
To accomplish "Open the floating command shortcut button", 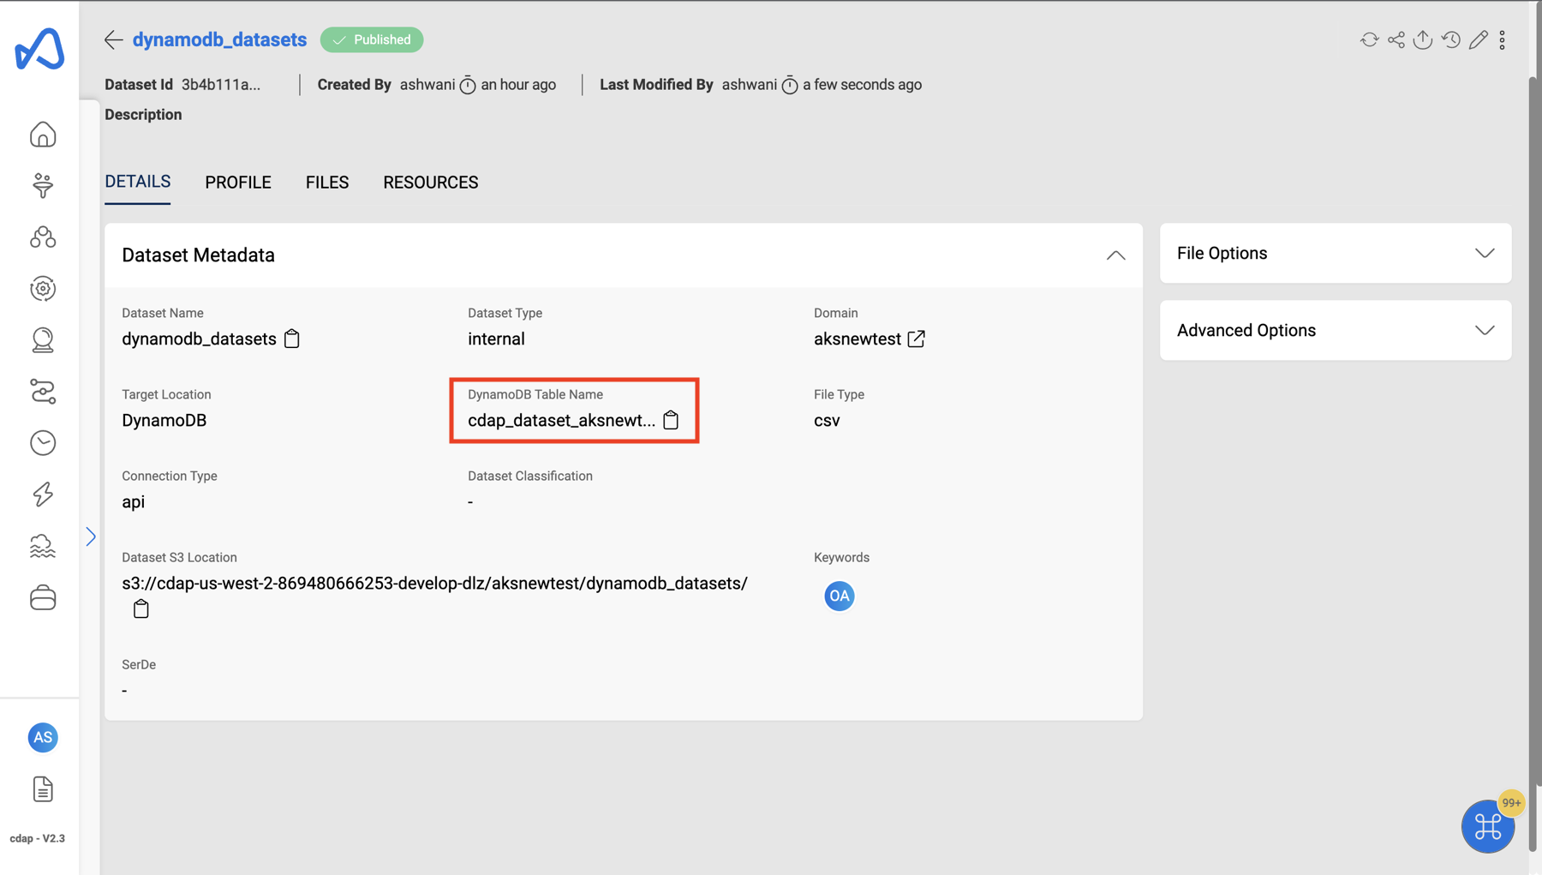I will coord(1488,826).
